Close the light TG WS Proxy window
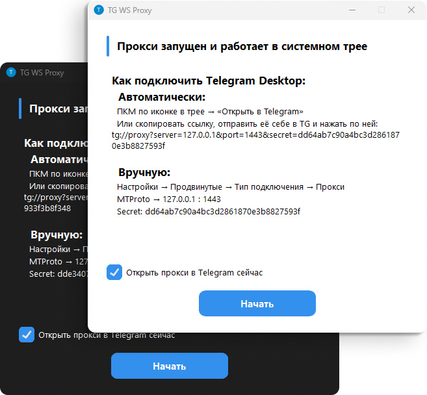The width and height of the screenshot is (427, 395). (x=411, y=10)
